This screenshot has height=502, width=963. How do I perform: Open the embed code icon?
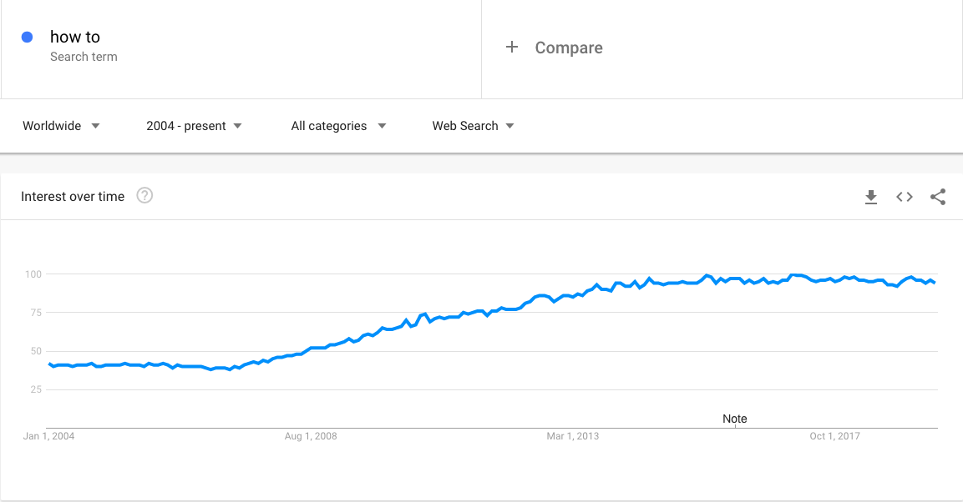click(x=905, y=197)
